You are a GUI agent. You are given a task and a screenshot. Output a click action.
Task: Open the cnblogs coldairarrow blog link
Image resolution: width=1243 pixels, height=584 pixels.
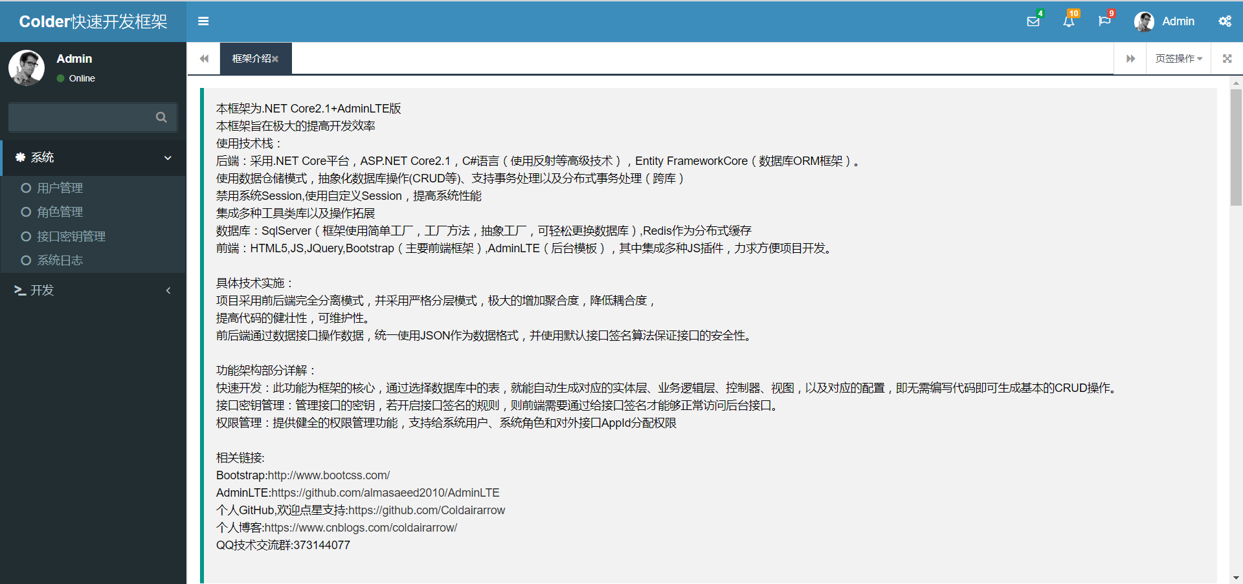361,528
